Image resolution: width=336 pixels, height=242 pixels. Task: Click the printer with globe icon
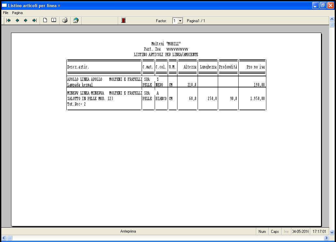click(76, 21)
